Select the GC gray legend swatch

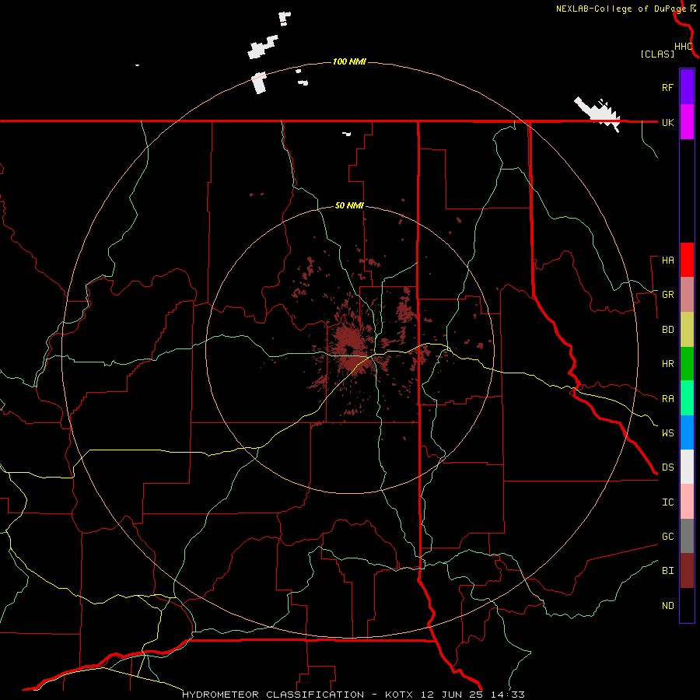pyautogui.click(x=687, y=536)
